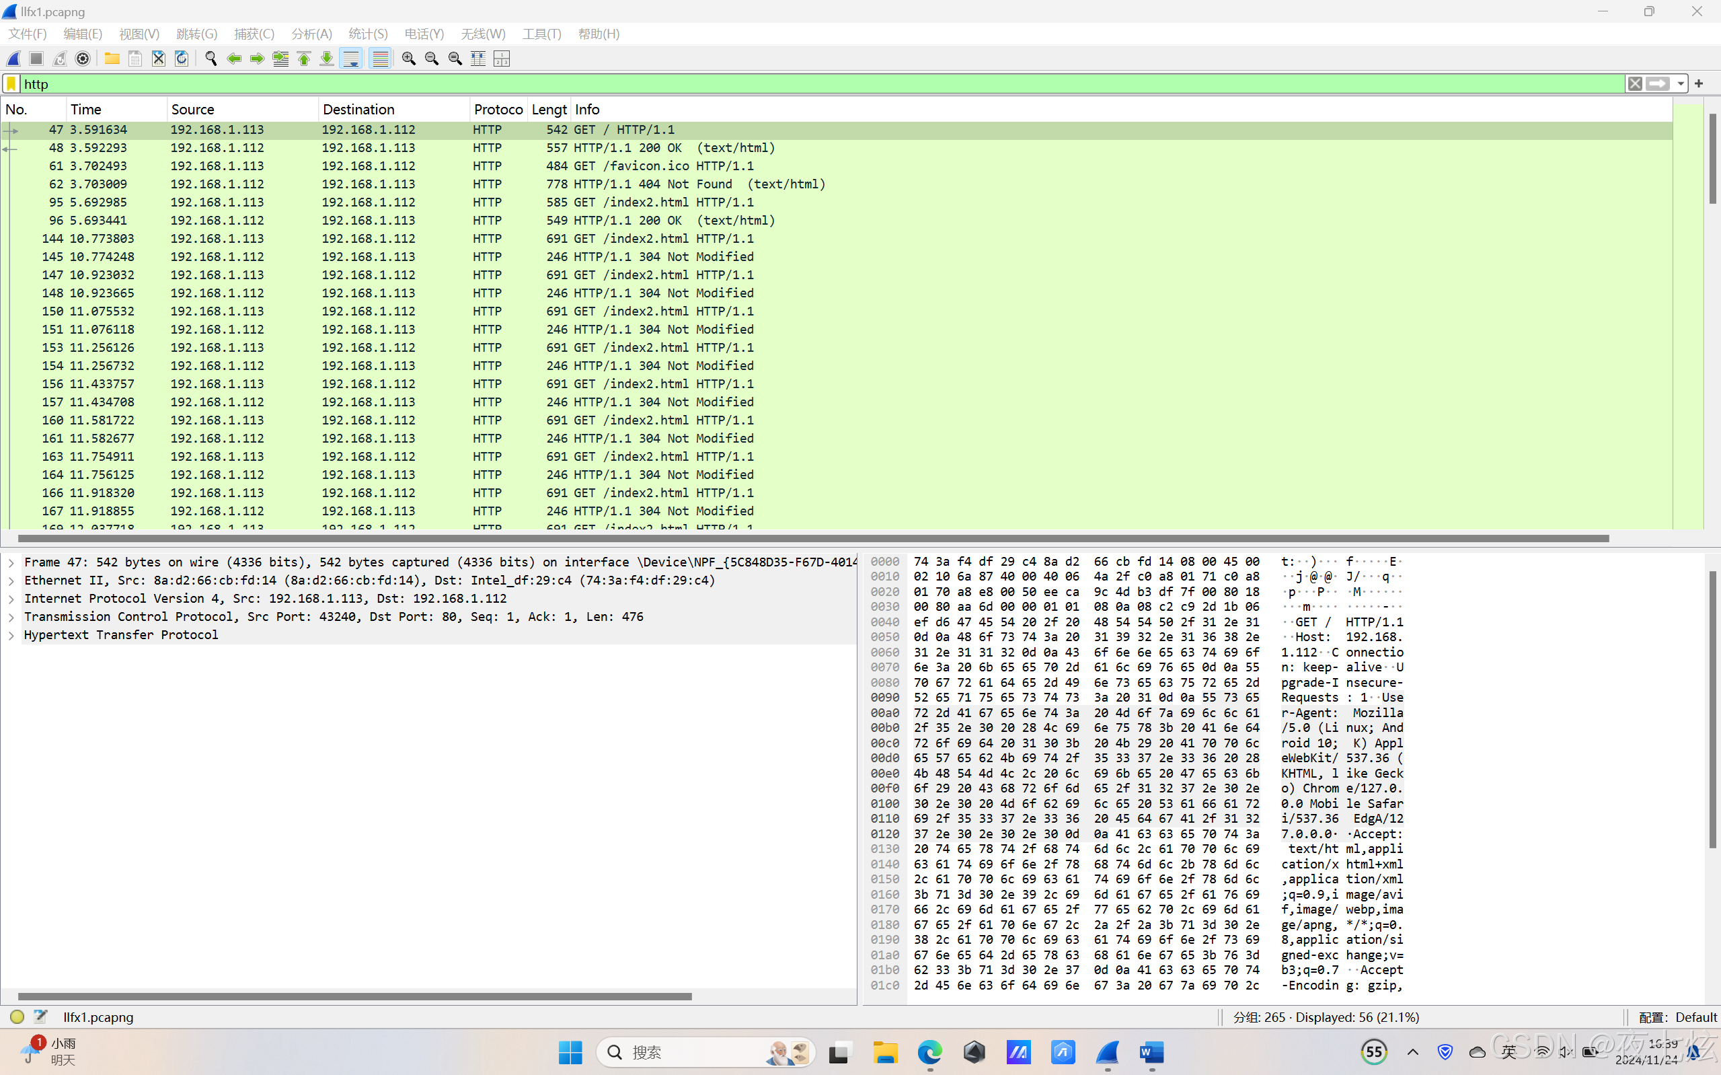Click the open capture file folder icon
The width and height of the screenshot is (1721, 1075).
(112, 59)
